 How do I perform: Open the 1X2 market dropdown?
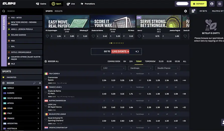[x=113, y=68]
